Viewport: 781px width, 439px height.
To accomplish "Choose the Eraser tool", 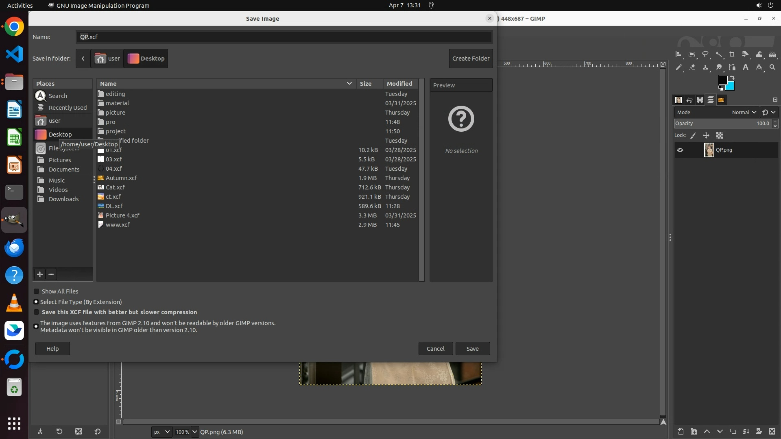I will pos(692,67).
